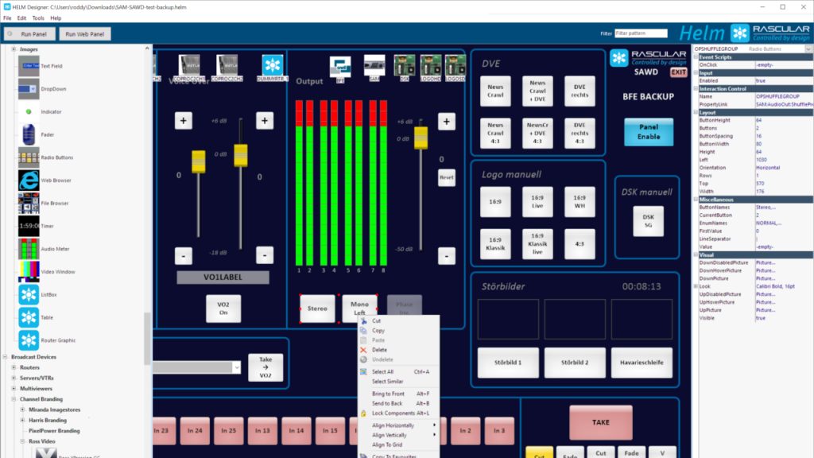814x458 pixels.
Task: Select the Video Window test-pattern icon
Action: pyautogui.click(x=29, y=272)
